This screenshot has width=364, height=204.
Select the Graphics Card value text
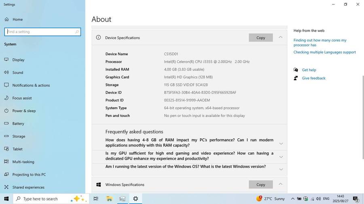(188, 77)
